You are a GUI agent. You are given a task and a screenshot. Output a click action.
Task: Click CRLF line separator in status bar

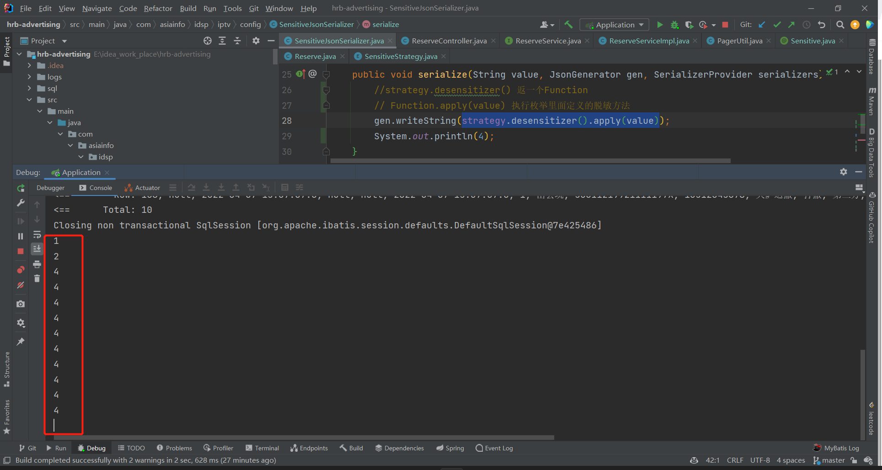(735, 460)
